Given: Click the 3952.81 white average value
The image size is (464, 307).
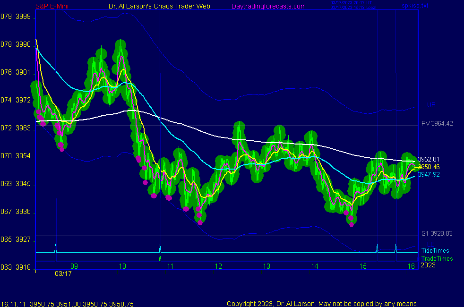Looking at the screenshot, I should tap(429, 160).
